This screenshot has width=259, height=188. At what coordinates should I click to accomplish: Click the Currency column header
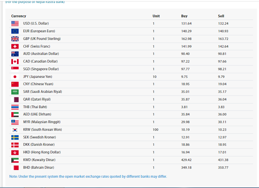pyautogui.click(x=19, y=16)
